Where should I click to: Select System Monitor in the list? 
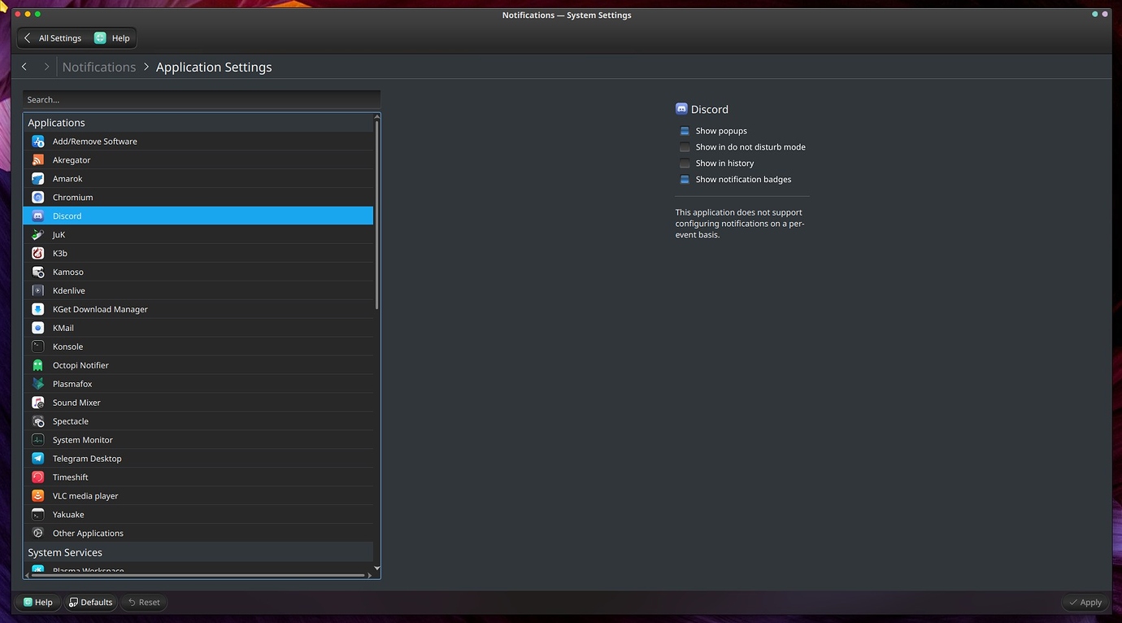click(x=198, y=441)
